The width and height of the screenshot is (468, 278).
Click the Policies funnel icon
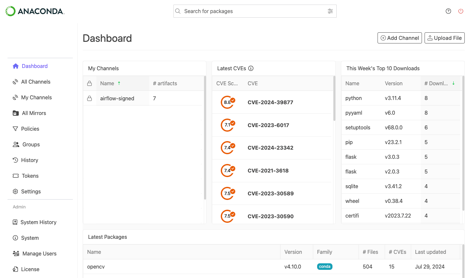tap(15, 129)
